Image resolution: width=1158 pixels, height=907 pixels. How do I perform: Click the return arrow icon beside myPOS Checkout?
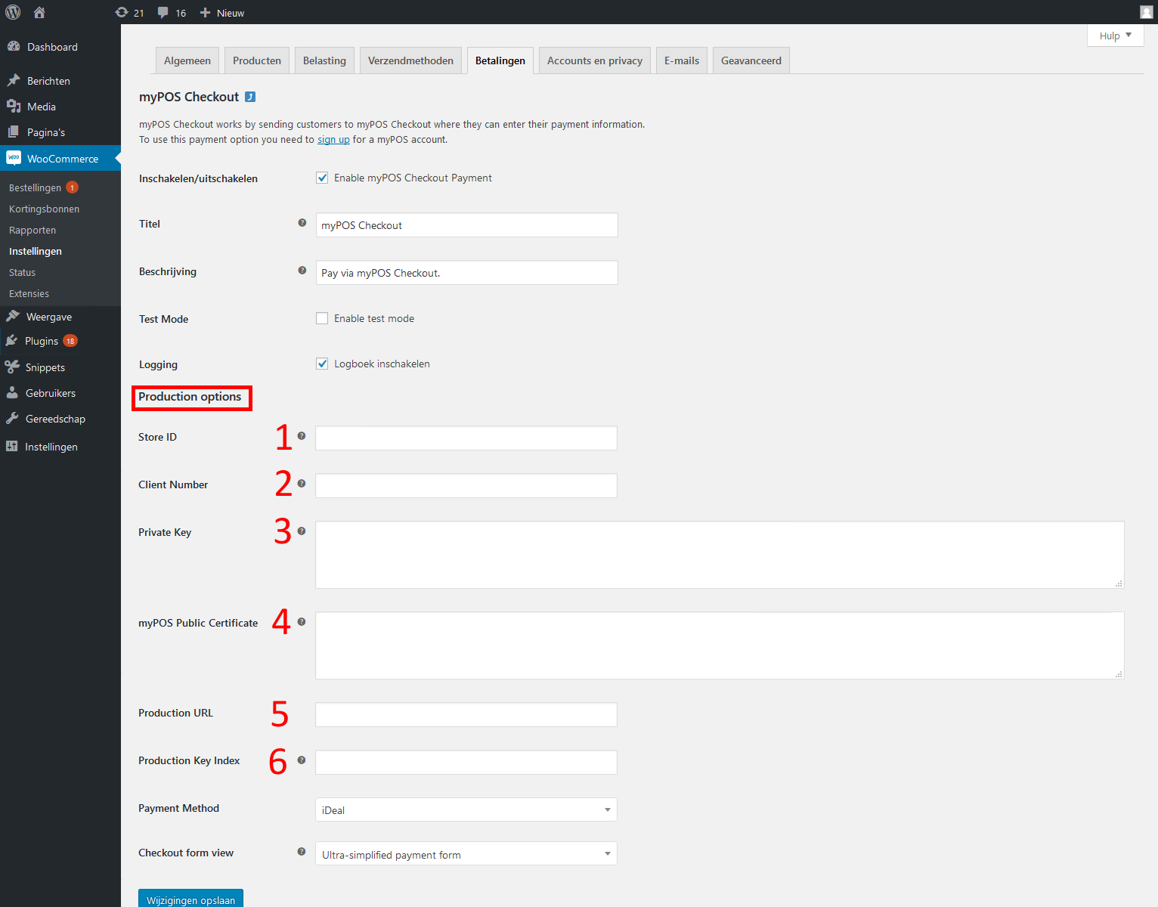(x=250, y=97)
